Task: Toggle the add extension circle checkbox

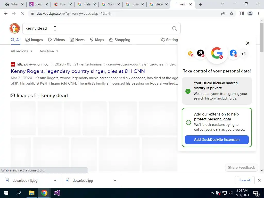Action: pos(188,122)
